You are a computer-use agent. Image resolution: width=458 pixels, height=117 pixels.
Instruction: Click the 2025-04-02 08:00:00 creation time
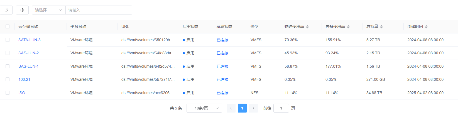point(425,93)
